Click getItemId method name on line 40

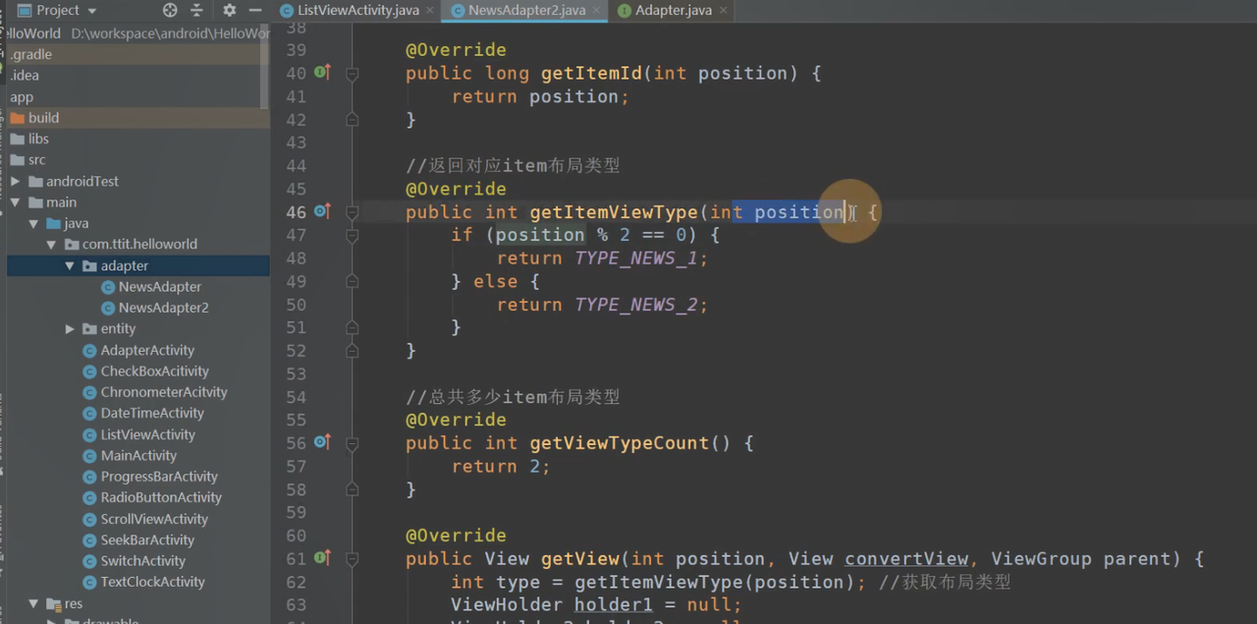pyautogui.click(x=592, y=74)
